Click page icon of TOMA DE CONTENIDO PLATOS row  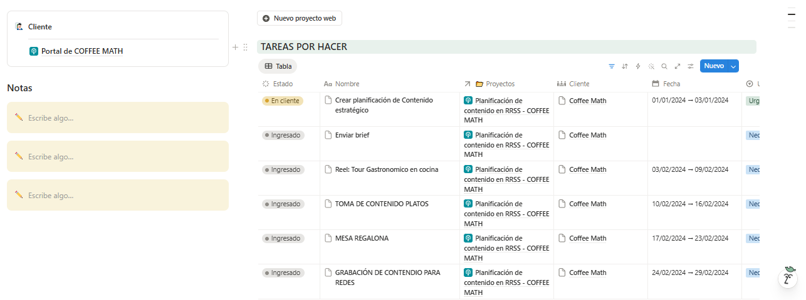click(x=328, y=203)
